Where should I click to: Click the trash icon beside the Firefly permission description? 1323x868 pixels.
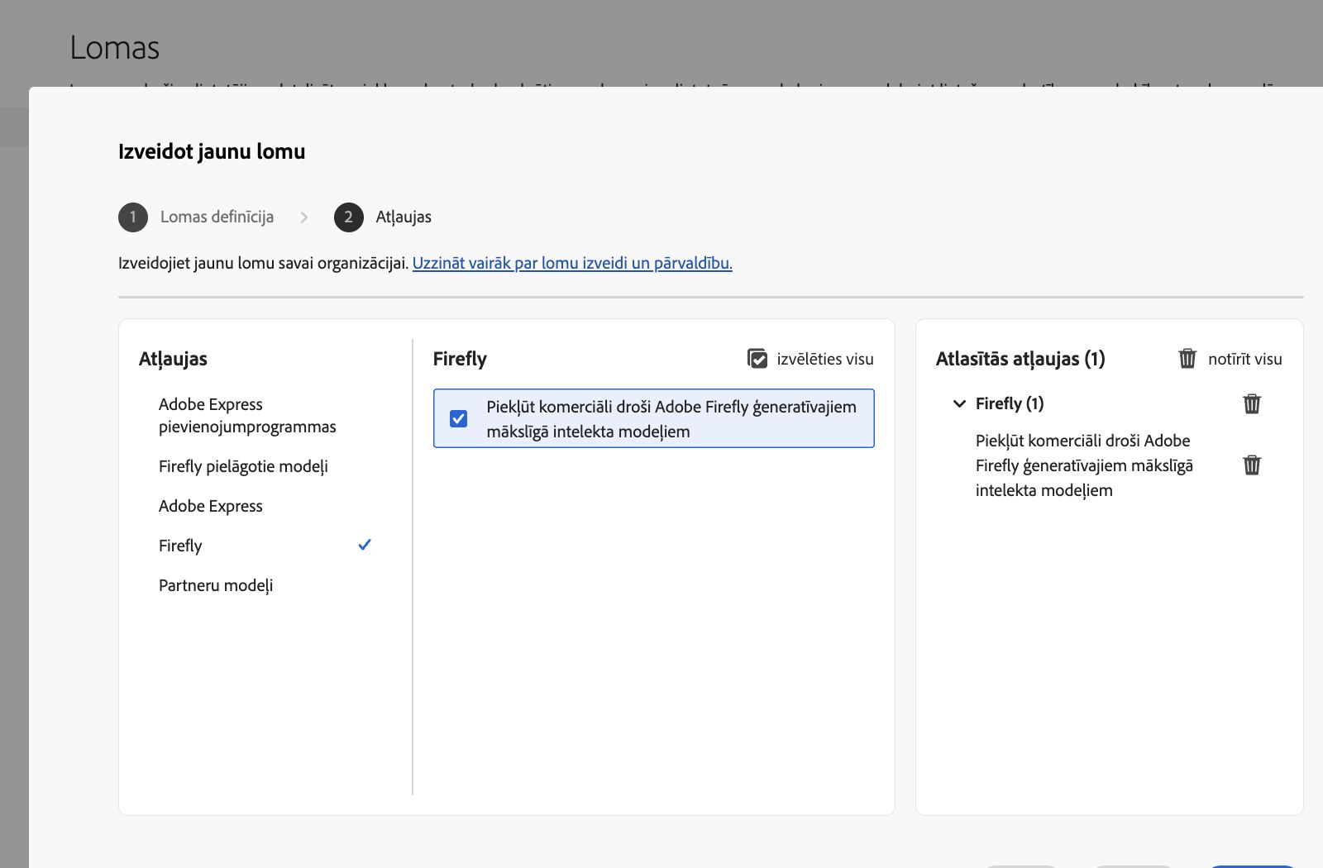(1251, 465)
